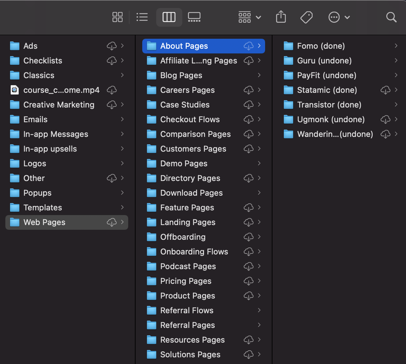Select the Transistor (done) folder
The image size is (406, 364).
point(329,105)
